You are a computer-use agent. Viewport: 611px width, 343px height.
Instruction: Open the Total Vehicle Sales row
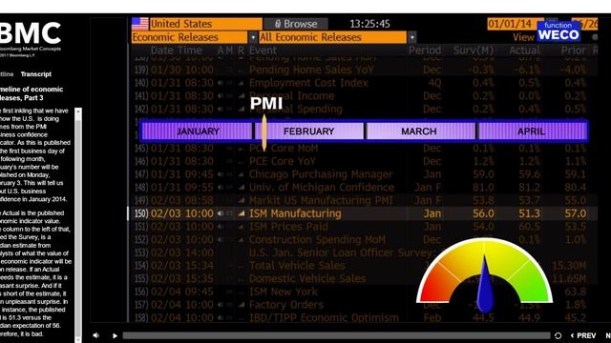click(x=363, y=266)
